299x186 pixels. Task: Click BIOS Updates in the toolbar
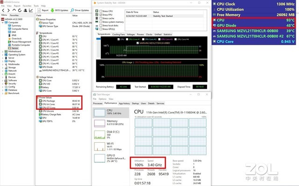59,10
